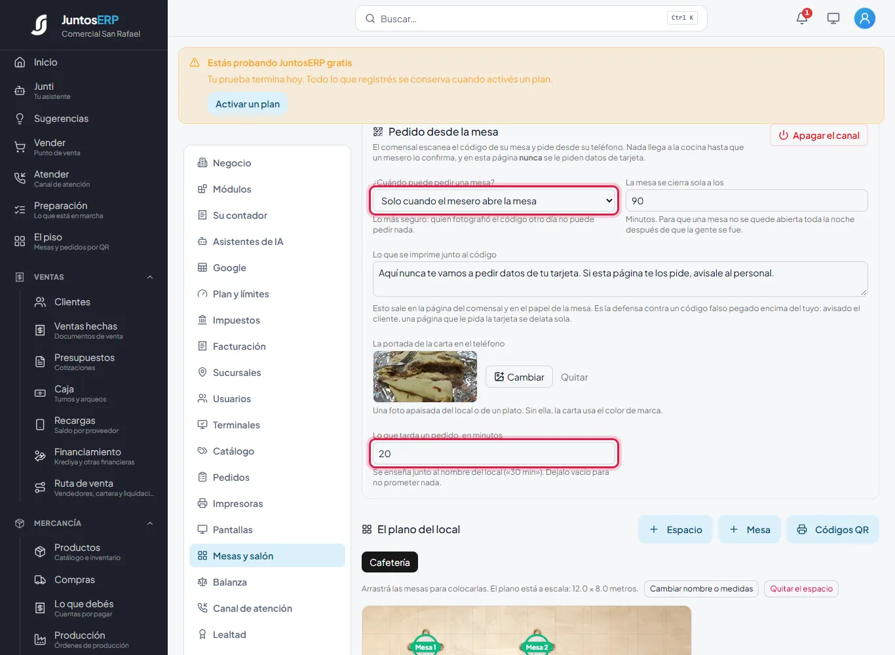Click the printed message text area
The width and height of the screenshot is (895, 655).
point(620,279)
